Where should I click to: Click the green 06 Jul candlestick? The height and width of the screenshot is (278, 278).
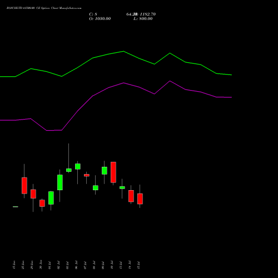[78, 166]
